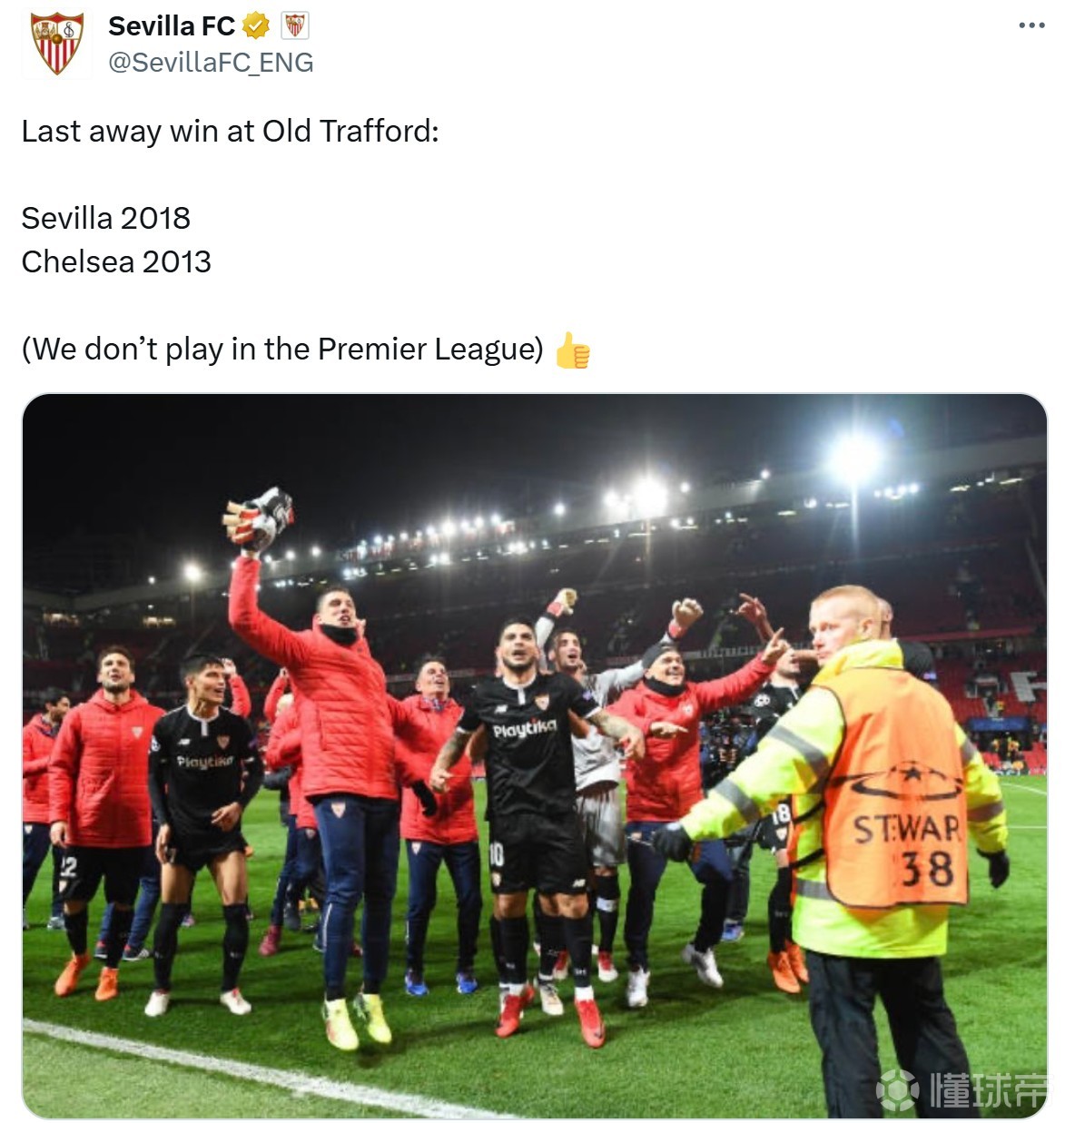Click the football watermark logo on photo

(898, 1090)
